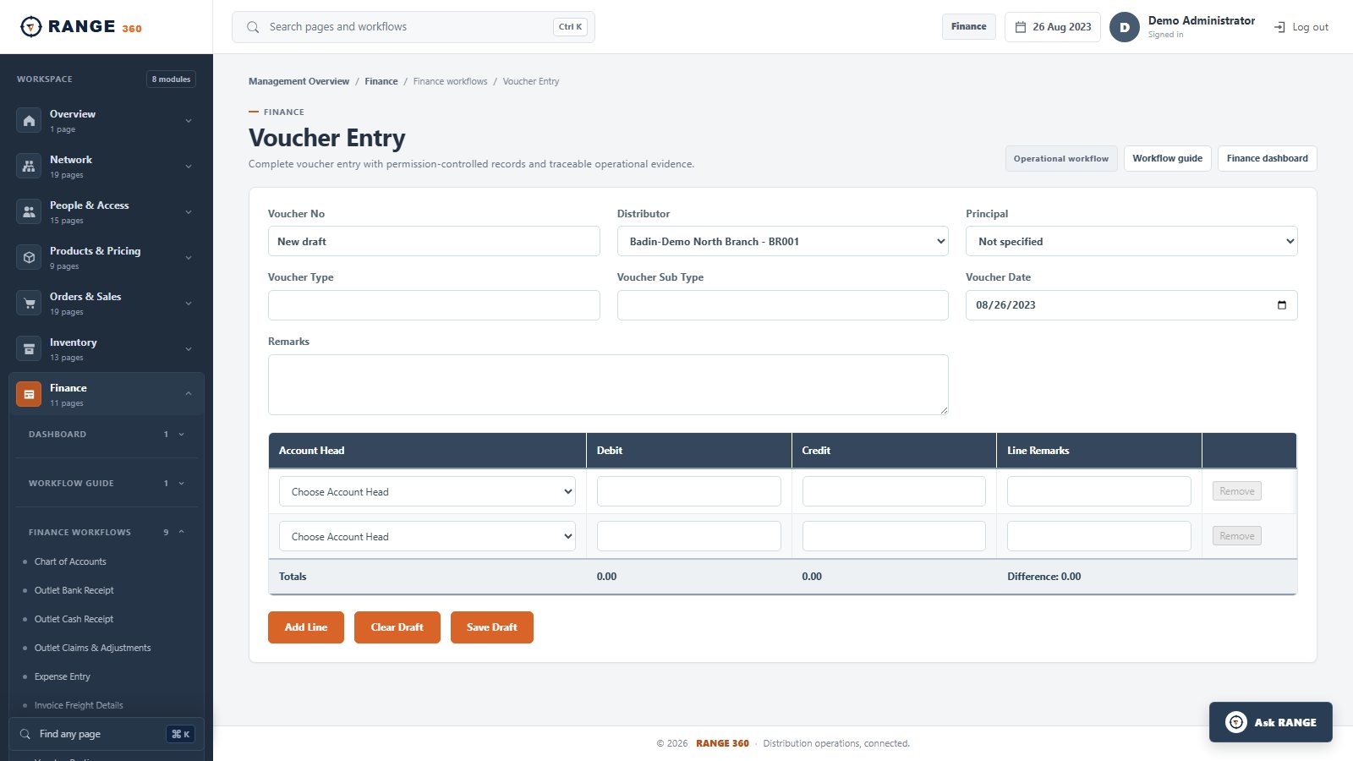The image size is (1353, 761).
Task: Click the Find any page search icon
Action: (x=25, y=734)
